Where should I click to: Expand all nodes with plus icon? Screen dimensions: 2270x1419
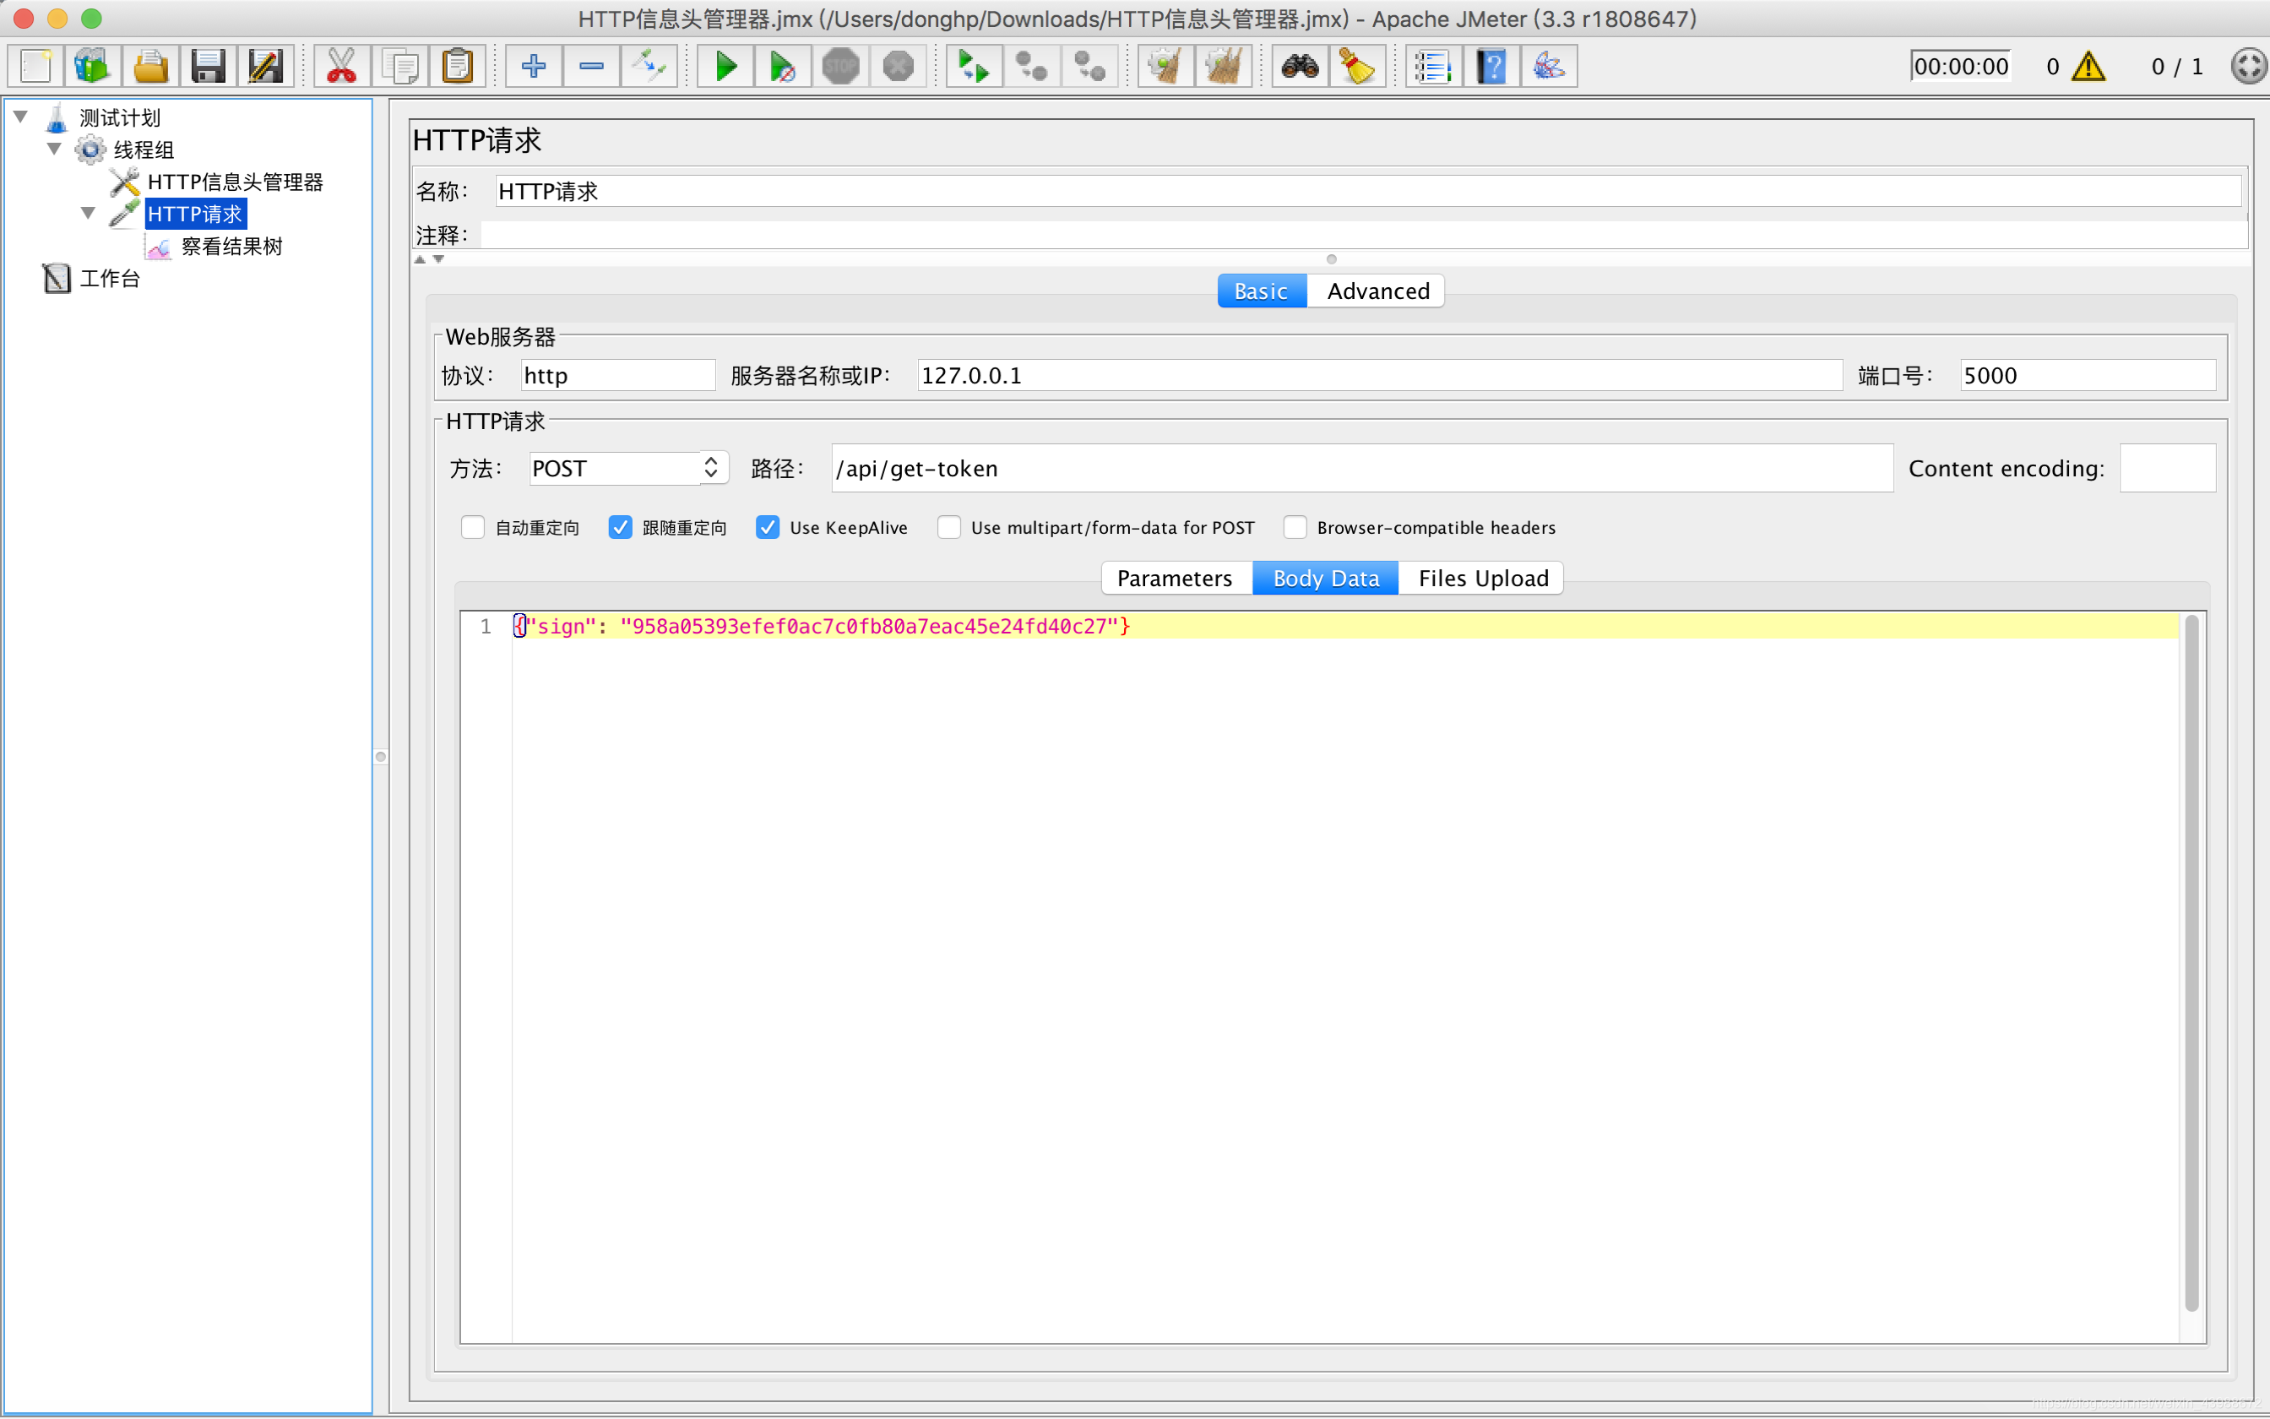pyautogui.click(x=534, y=67)
